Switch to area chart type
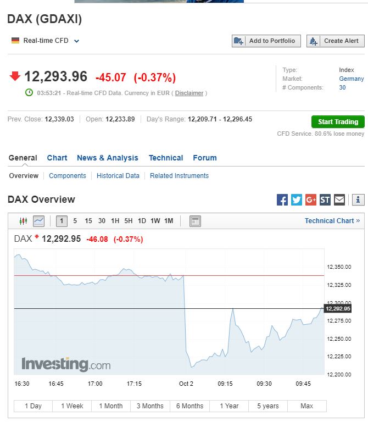 [38, 221]
